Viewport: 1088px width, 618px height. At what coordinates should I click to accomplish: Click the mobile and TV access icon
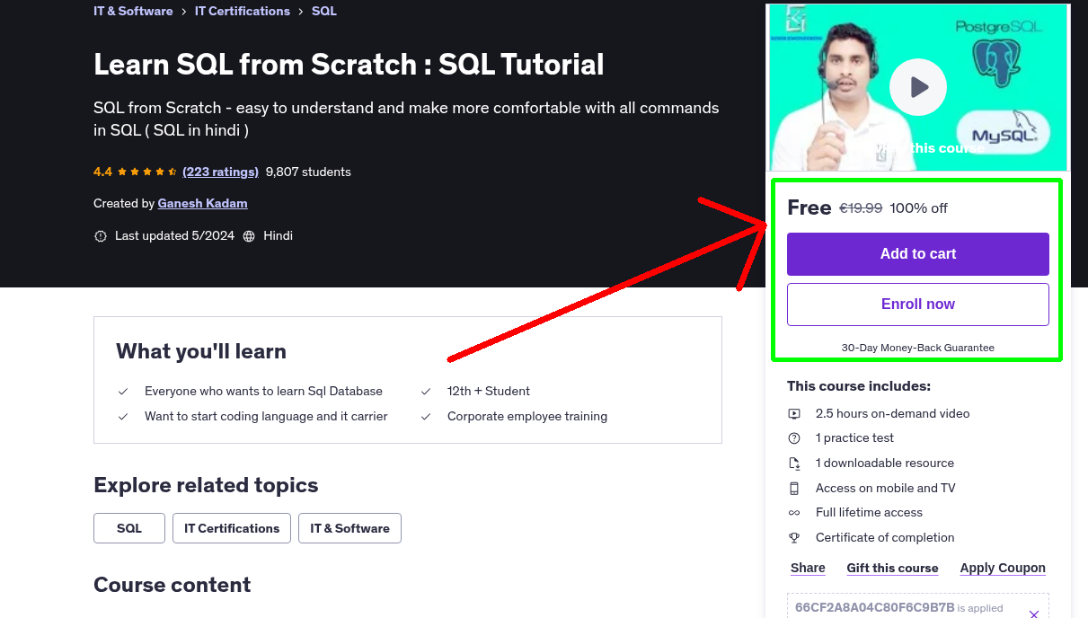[x=794, y=488]
